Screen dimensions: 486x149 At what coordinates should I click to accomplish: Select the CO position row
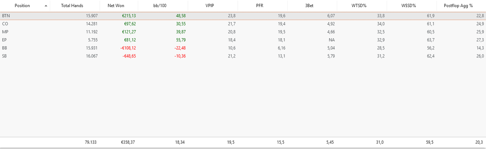243,24
